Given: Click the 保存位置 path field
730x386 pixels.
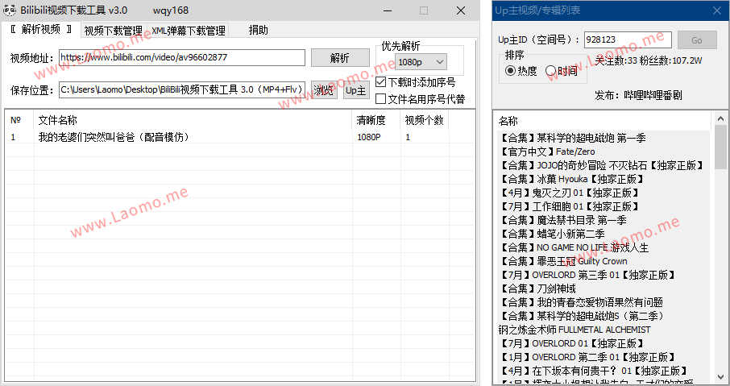Looking at the screenshot, I should pyautogui.click(x=182, y=90).
